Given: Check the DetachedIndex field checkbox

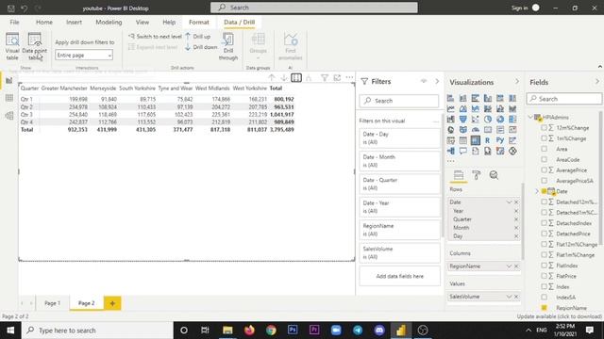Looking at the screenshot, I should click(x=544, y=223).
